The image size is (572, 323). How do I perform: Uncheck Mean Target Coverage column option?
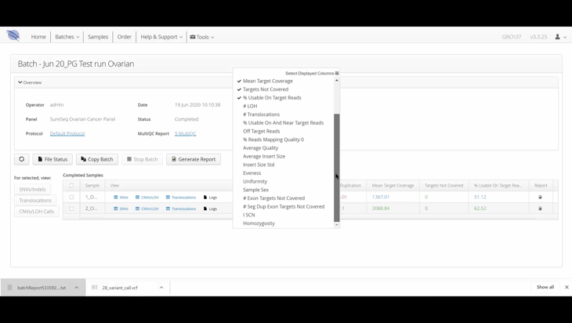pos(267,81)
